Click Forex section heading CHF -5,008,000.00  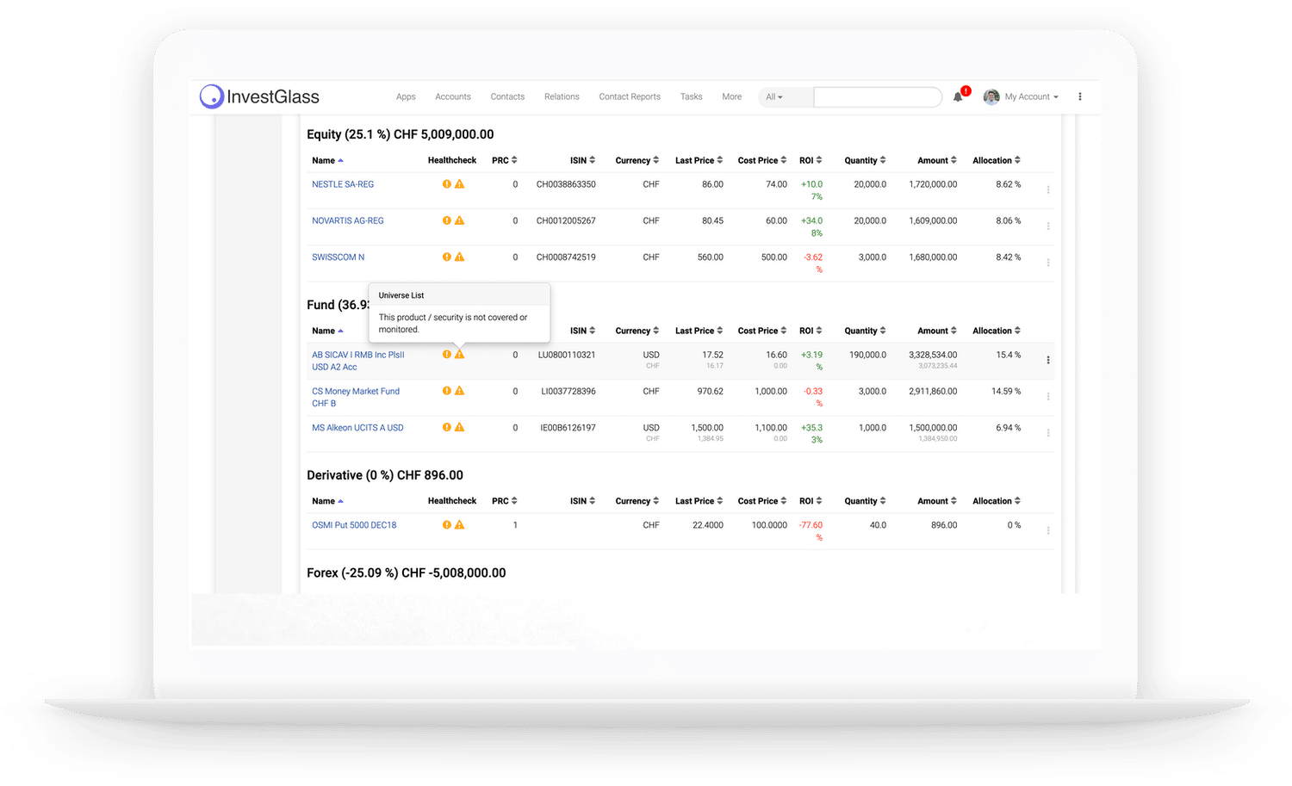pyautogui.click(x=407, y=572)
